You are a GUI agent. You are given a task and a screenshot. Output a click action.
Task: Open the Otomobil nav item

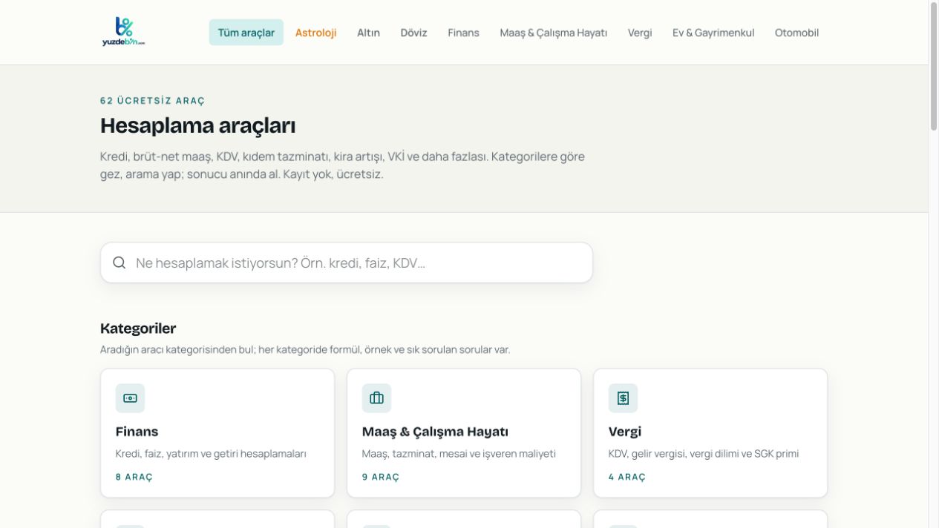[796, 33]
